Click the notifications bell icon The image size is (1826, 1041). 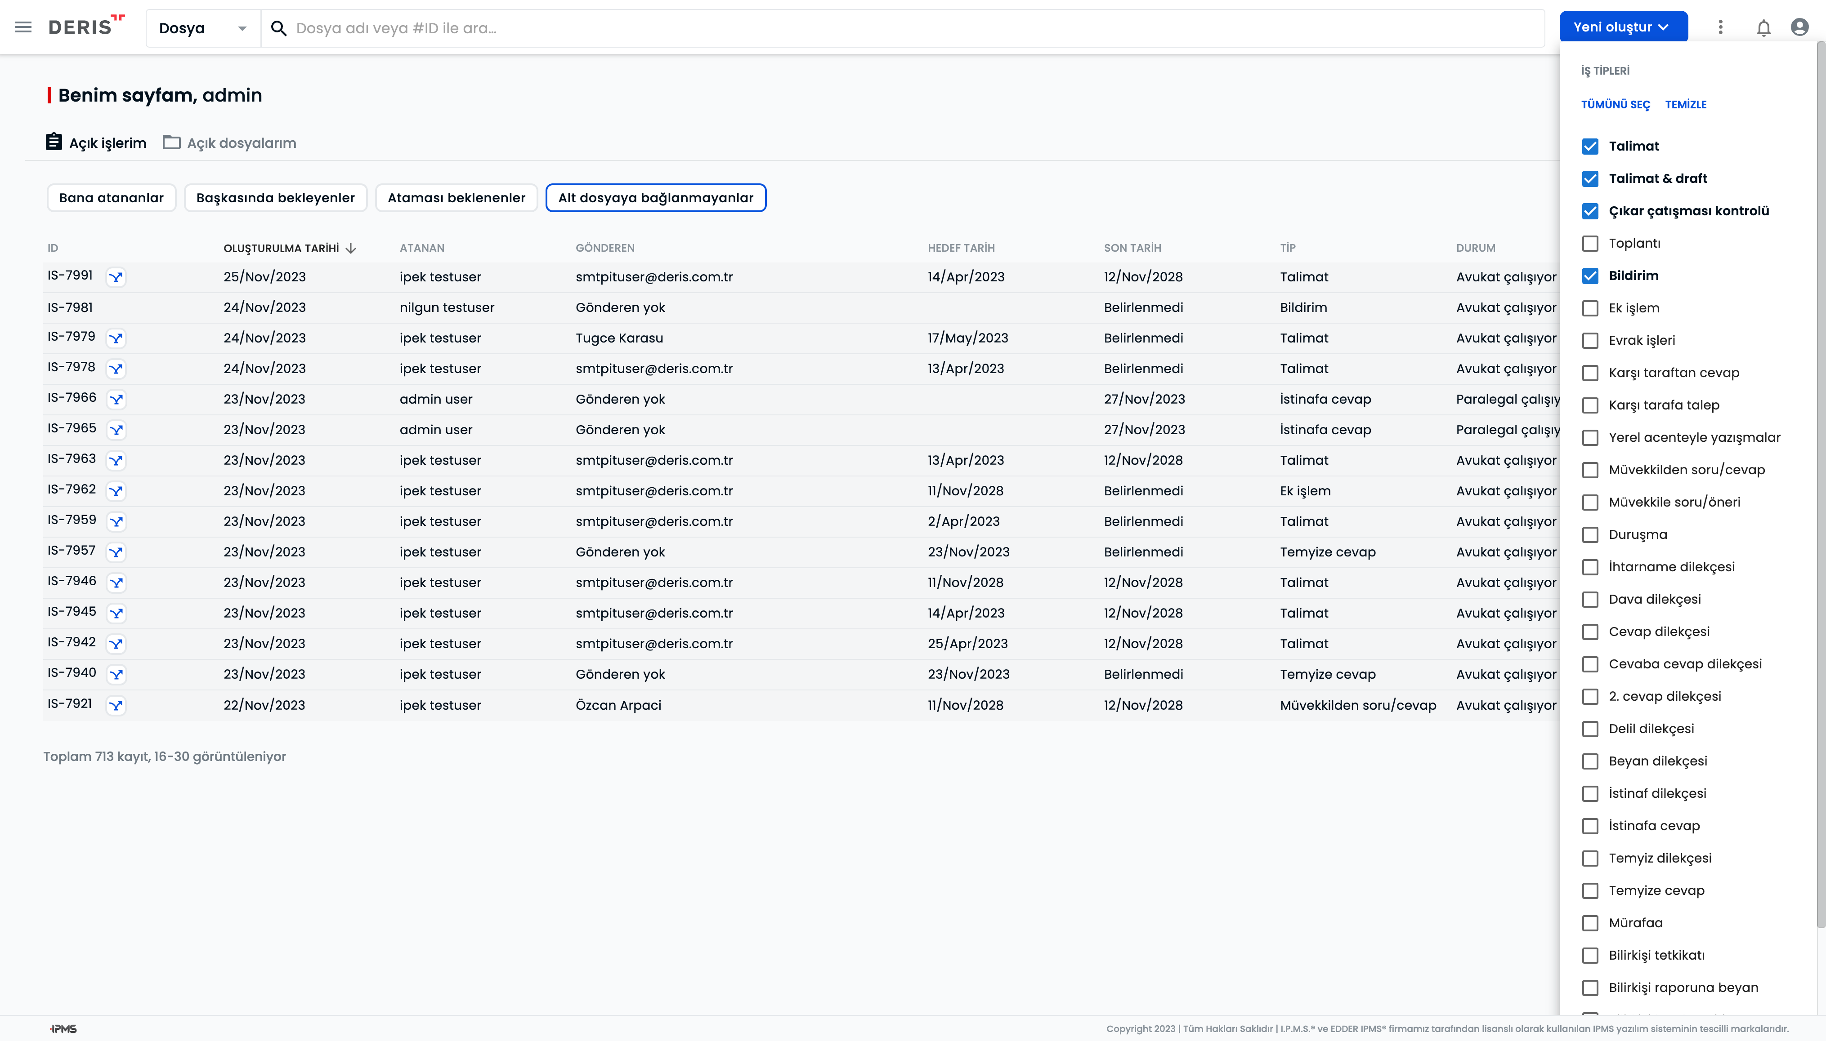[1763, 27]
